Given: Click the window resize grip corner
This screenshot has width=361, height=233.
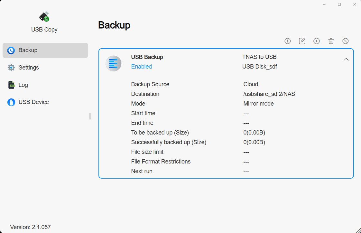Looking at the screenshot, I should pos(358,230).
